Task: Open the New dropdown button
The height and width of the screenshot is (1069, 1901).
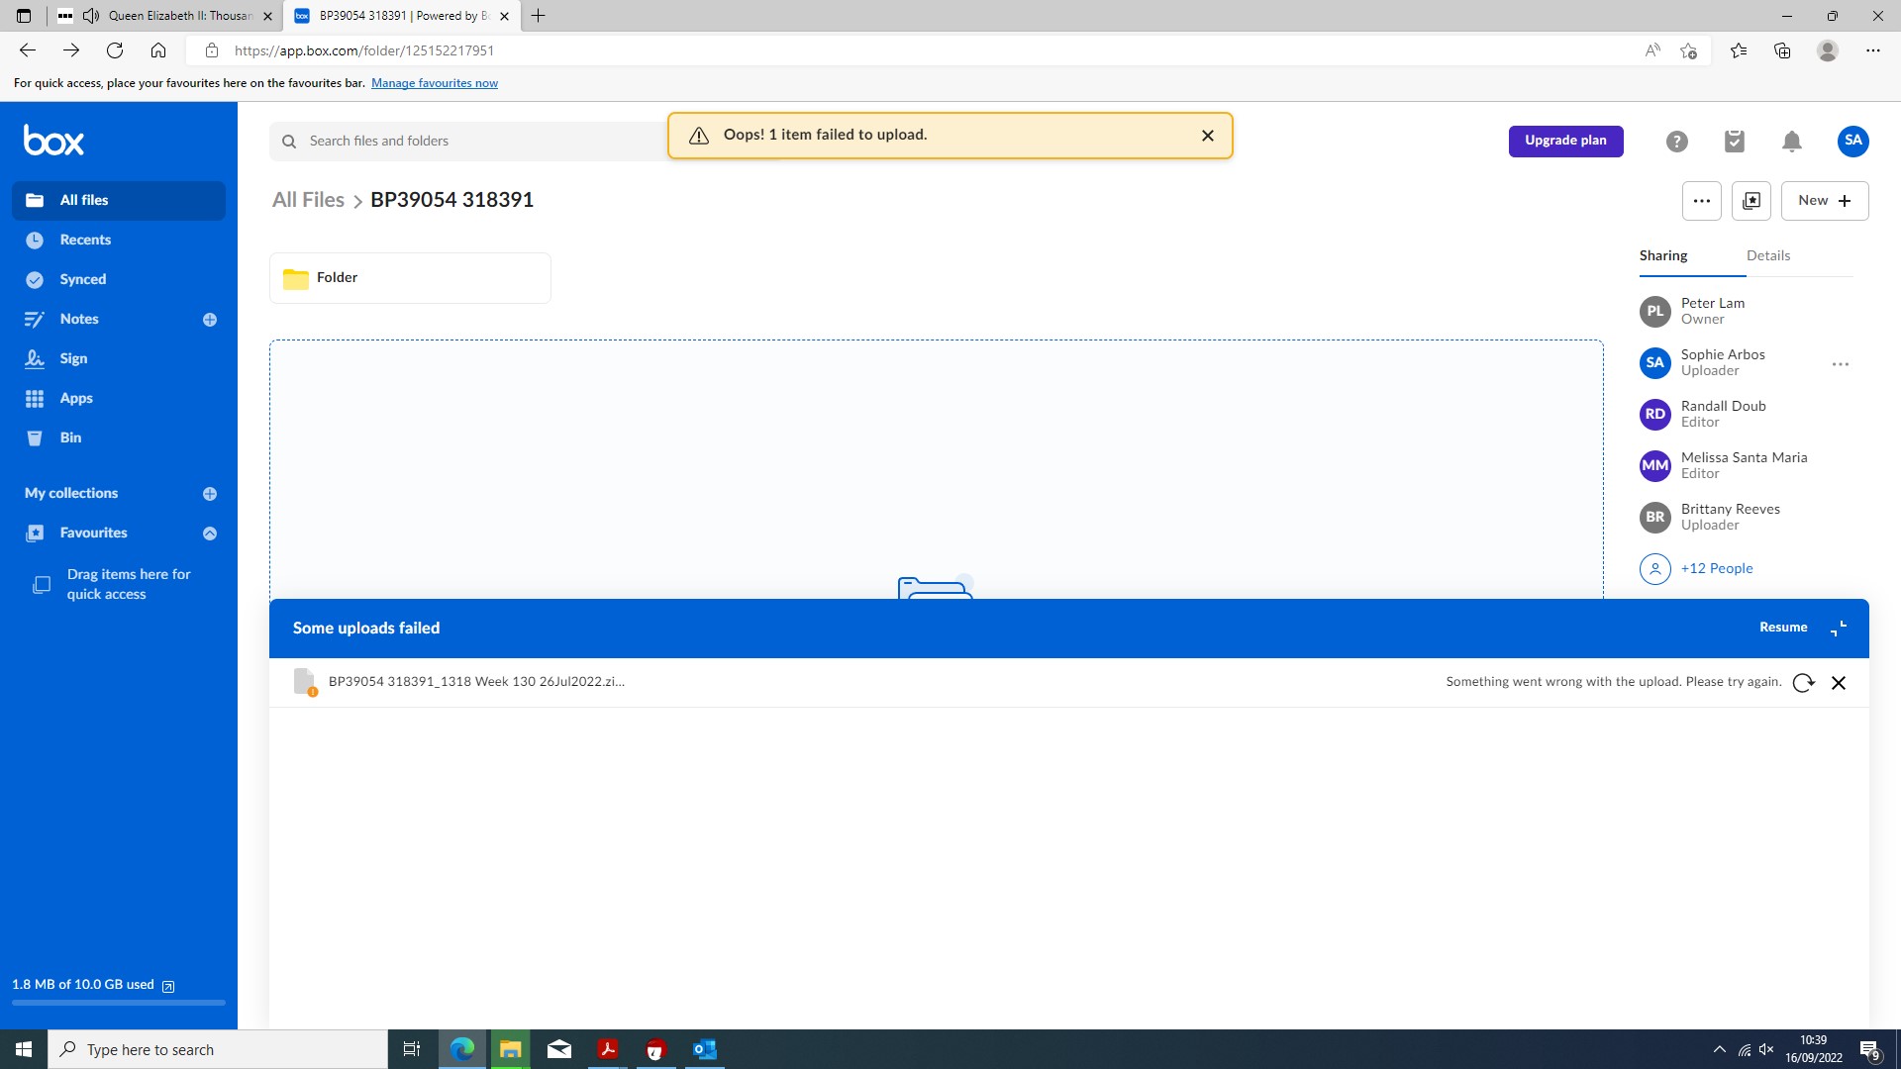Action: pos(1824,201)
